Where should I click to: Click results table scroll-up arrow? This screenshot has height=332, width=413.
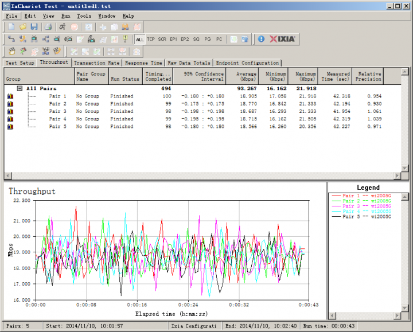click(x=404, y=71)
